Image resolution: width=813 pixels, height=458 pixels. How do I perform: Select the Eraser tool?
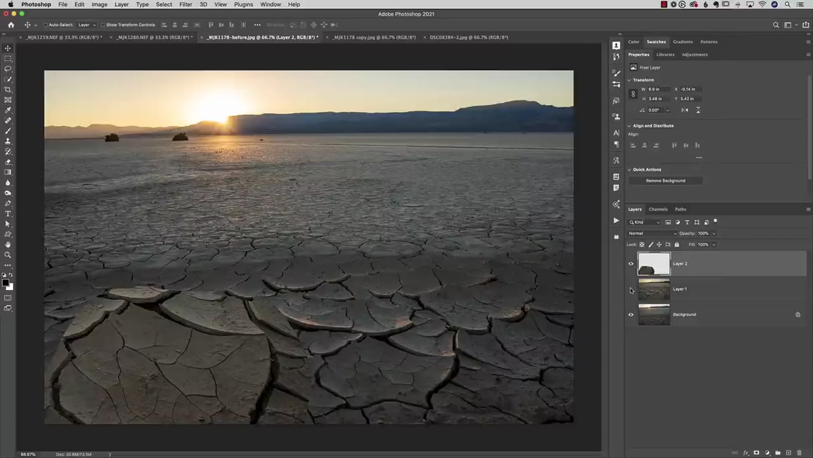point(8,162)
